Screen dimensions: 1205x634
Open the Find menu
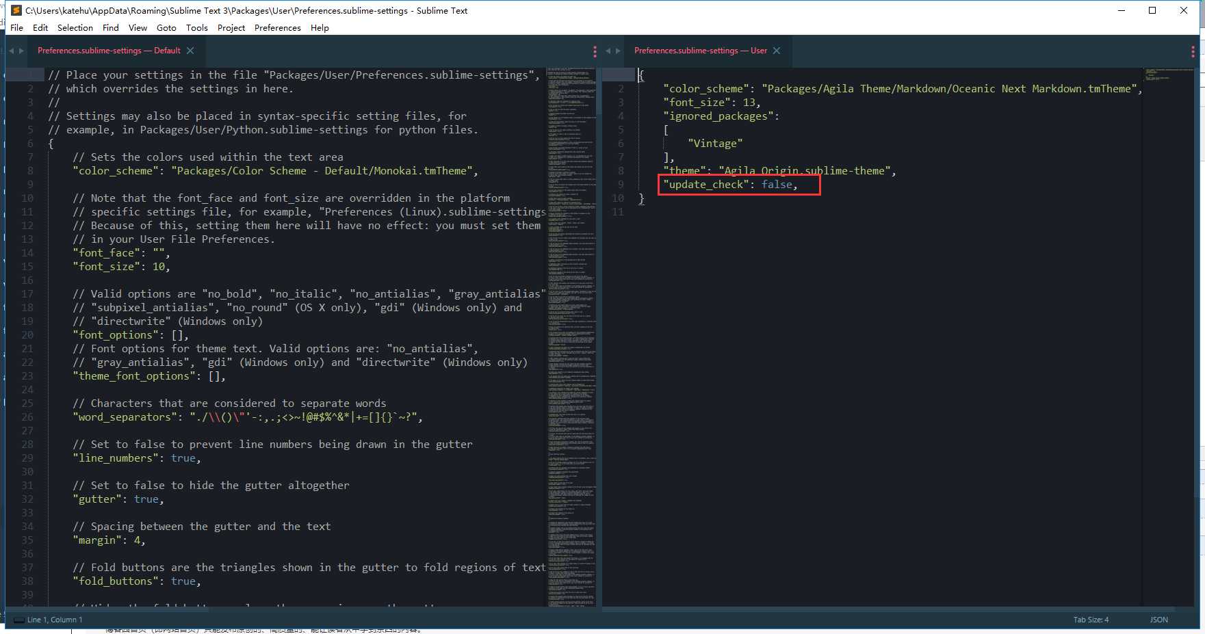coord(111,28)
